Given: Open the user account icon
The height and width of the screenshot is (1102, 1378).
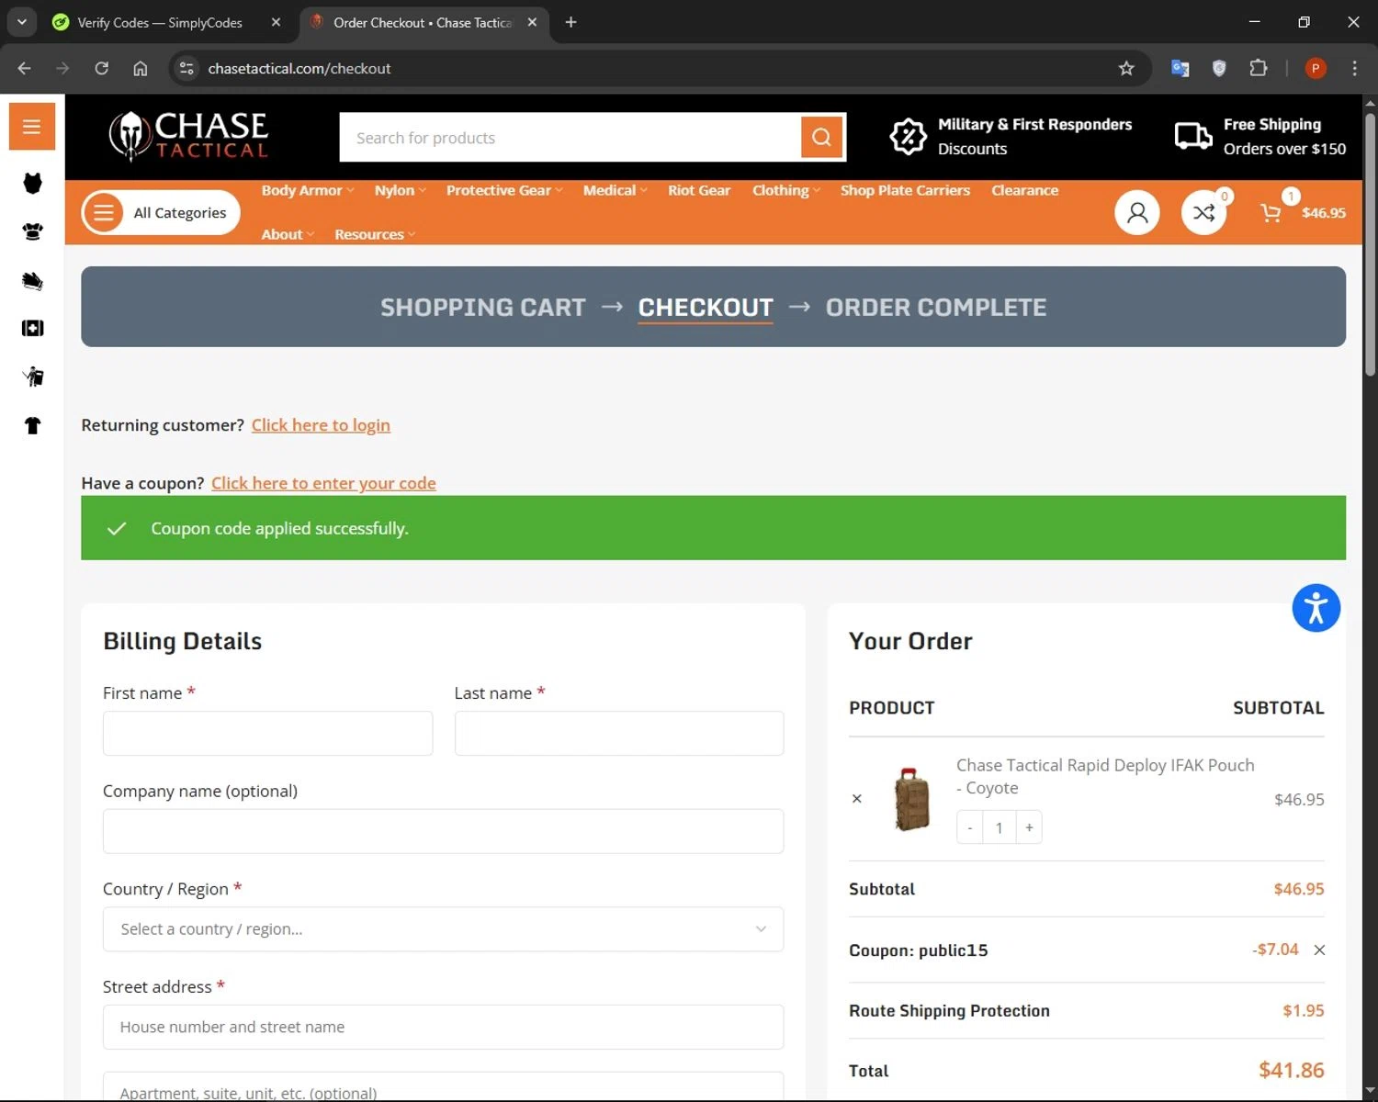Looking at the screenshot, I should (x=1137, y=212).
